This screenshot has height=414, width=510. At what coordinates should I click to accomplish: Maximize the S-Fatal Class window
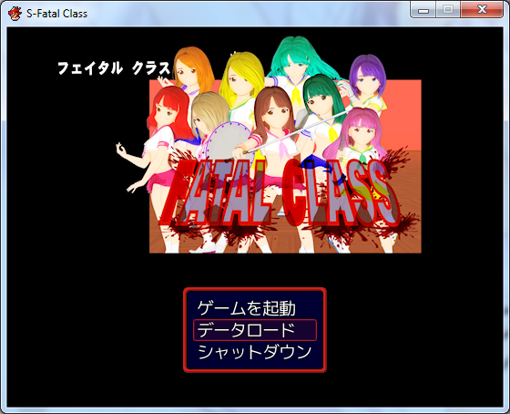448,10
